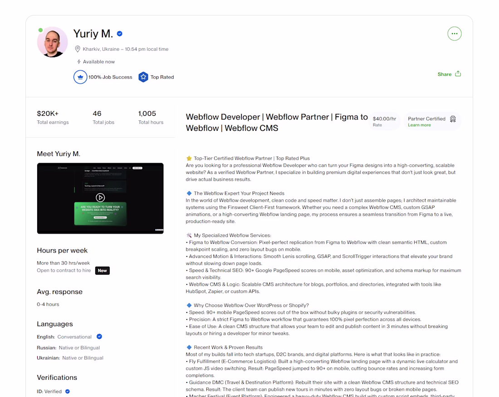
Task: Open the three-dot more options menu
Action: coord(454,34)
